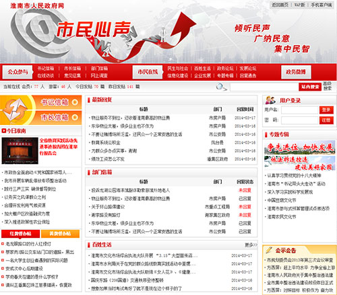This screenshot has width=337, height=295.
Task: Switch to the 黄牌督办贴 tab
Action: point(60,234)
